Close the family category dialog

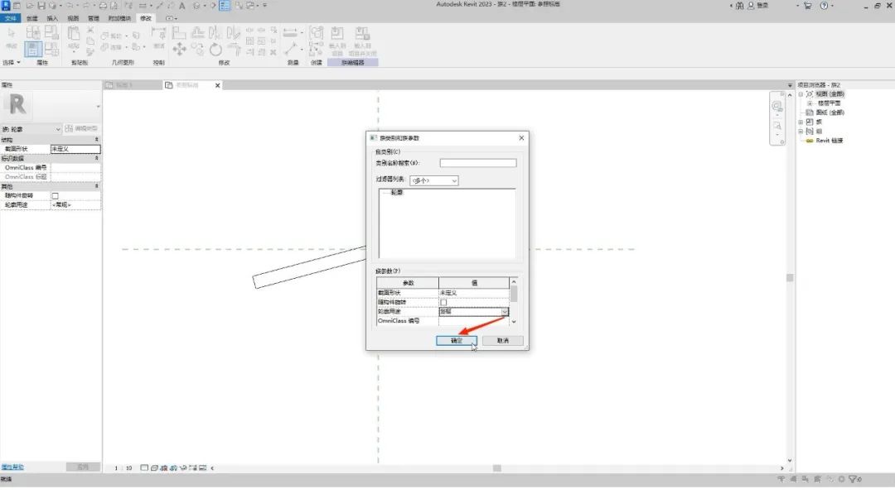(521, 138)
